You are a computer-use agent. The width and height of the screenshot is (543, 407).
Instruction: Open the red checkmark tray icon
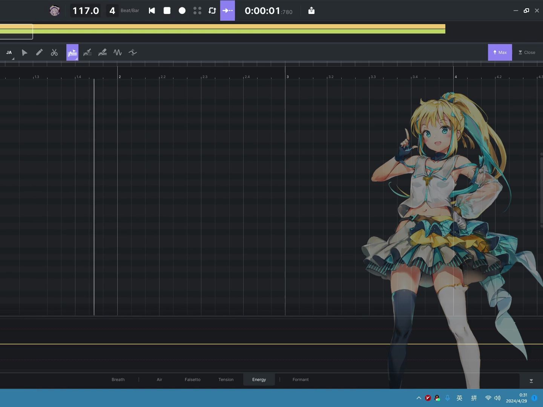tap(428, 398)
